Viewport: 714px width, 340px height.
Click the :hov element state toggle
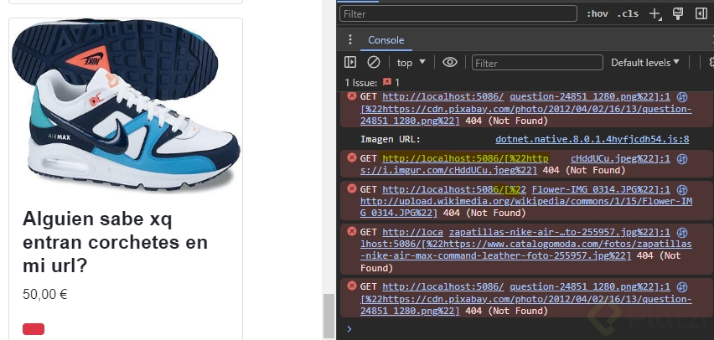(597, 13)
